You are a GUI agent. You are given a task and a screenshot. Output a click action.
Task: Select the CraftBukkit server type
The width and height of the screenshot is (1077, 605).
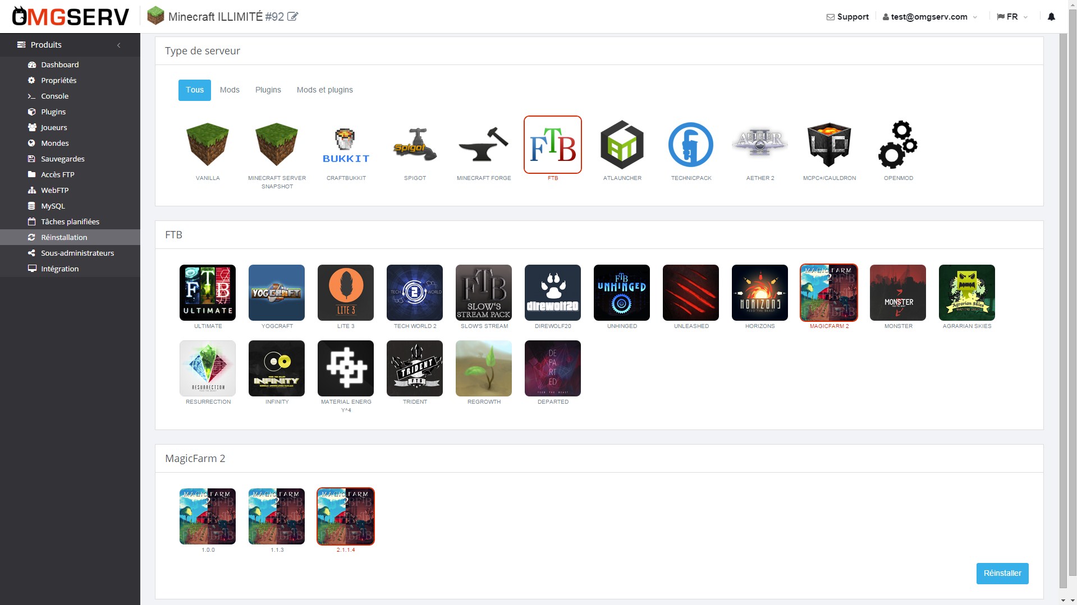click(x=346, y=145)
